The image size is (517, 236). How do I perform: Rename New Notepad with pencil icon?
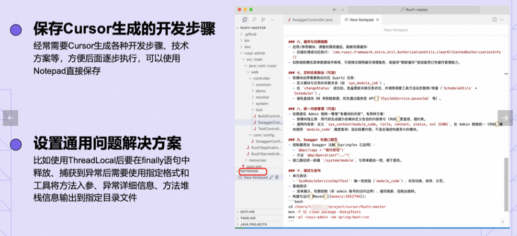tap(271, 177)
